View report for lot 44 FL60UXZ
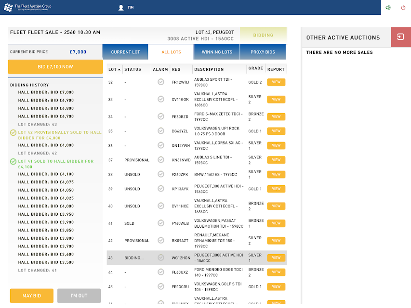Viewport: 411px width, 308px height. tap(276, 272)
